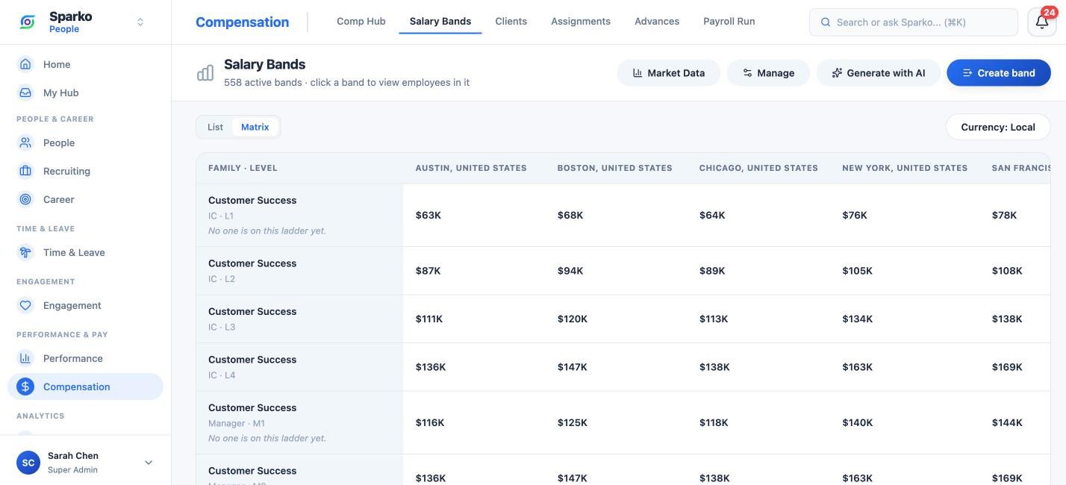Viewport: 1066px width, 485px height.
Task: Click the Salary Bands header bar-chart icon
Action: tap(205, 72)
